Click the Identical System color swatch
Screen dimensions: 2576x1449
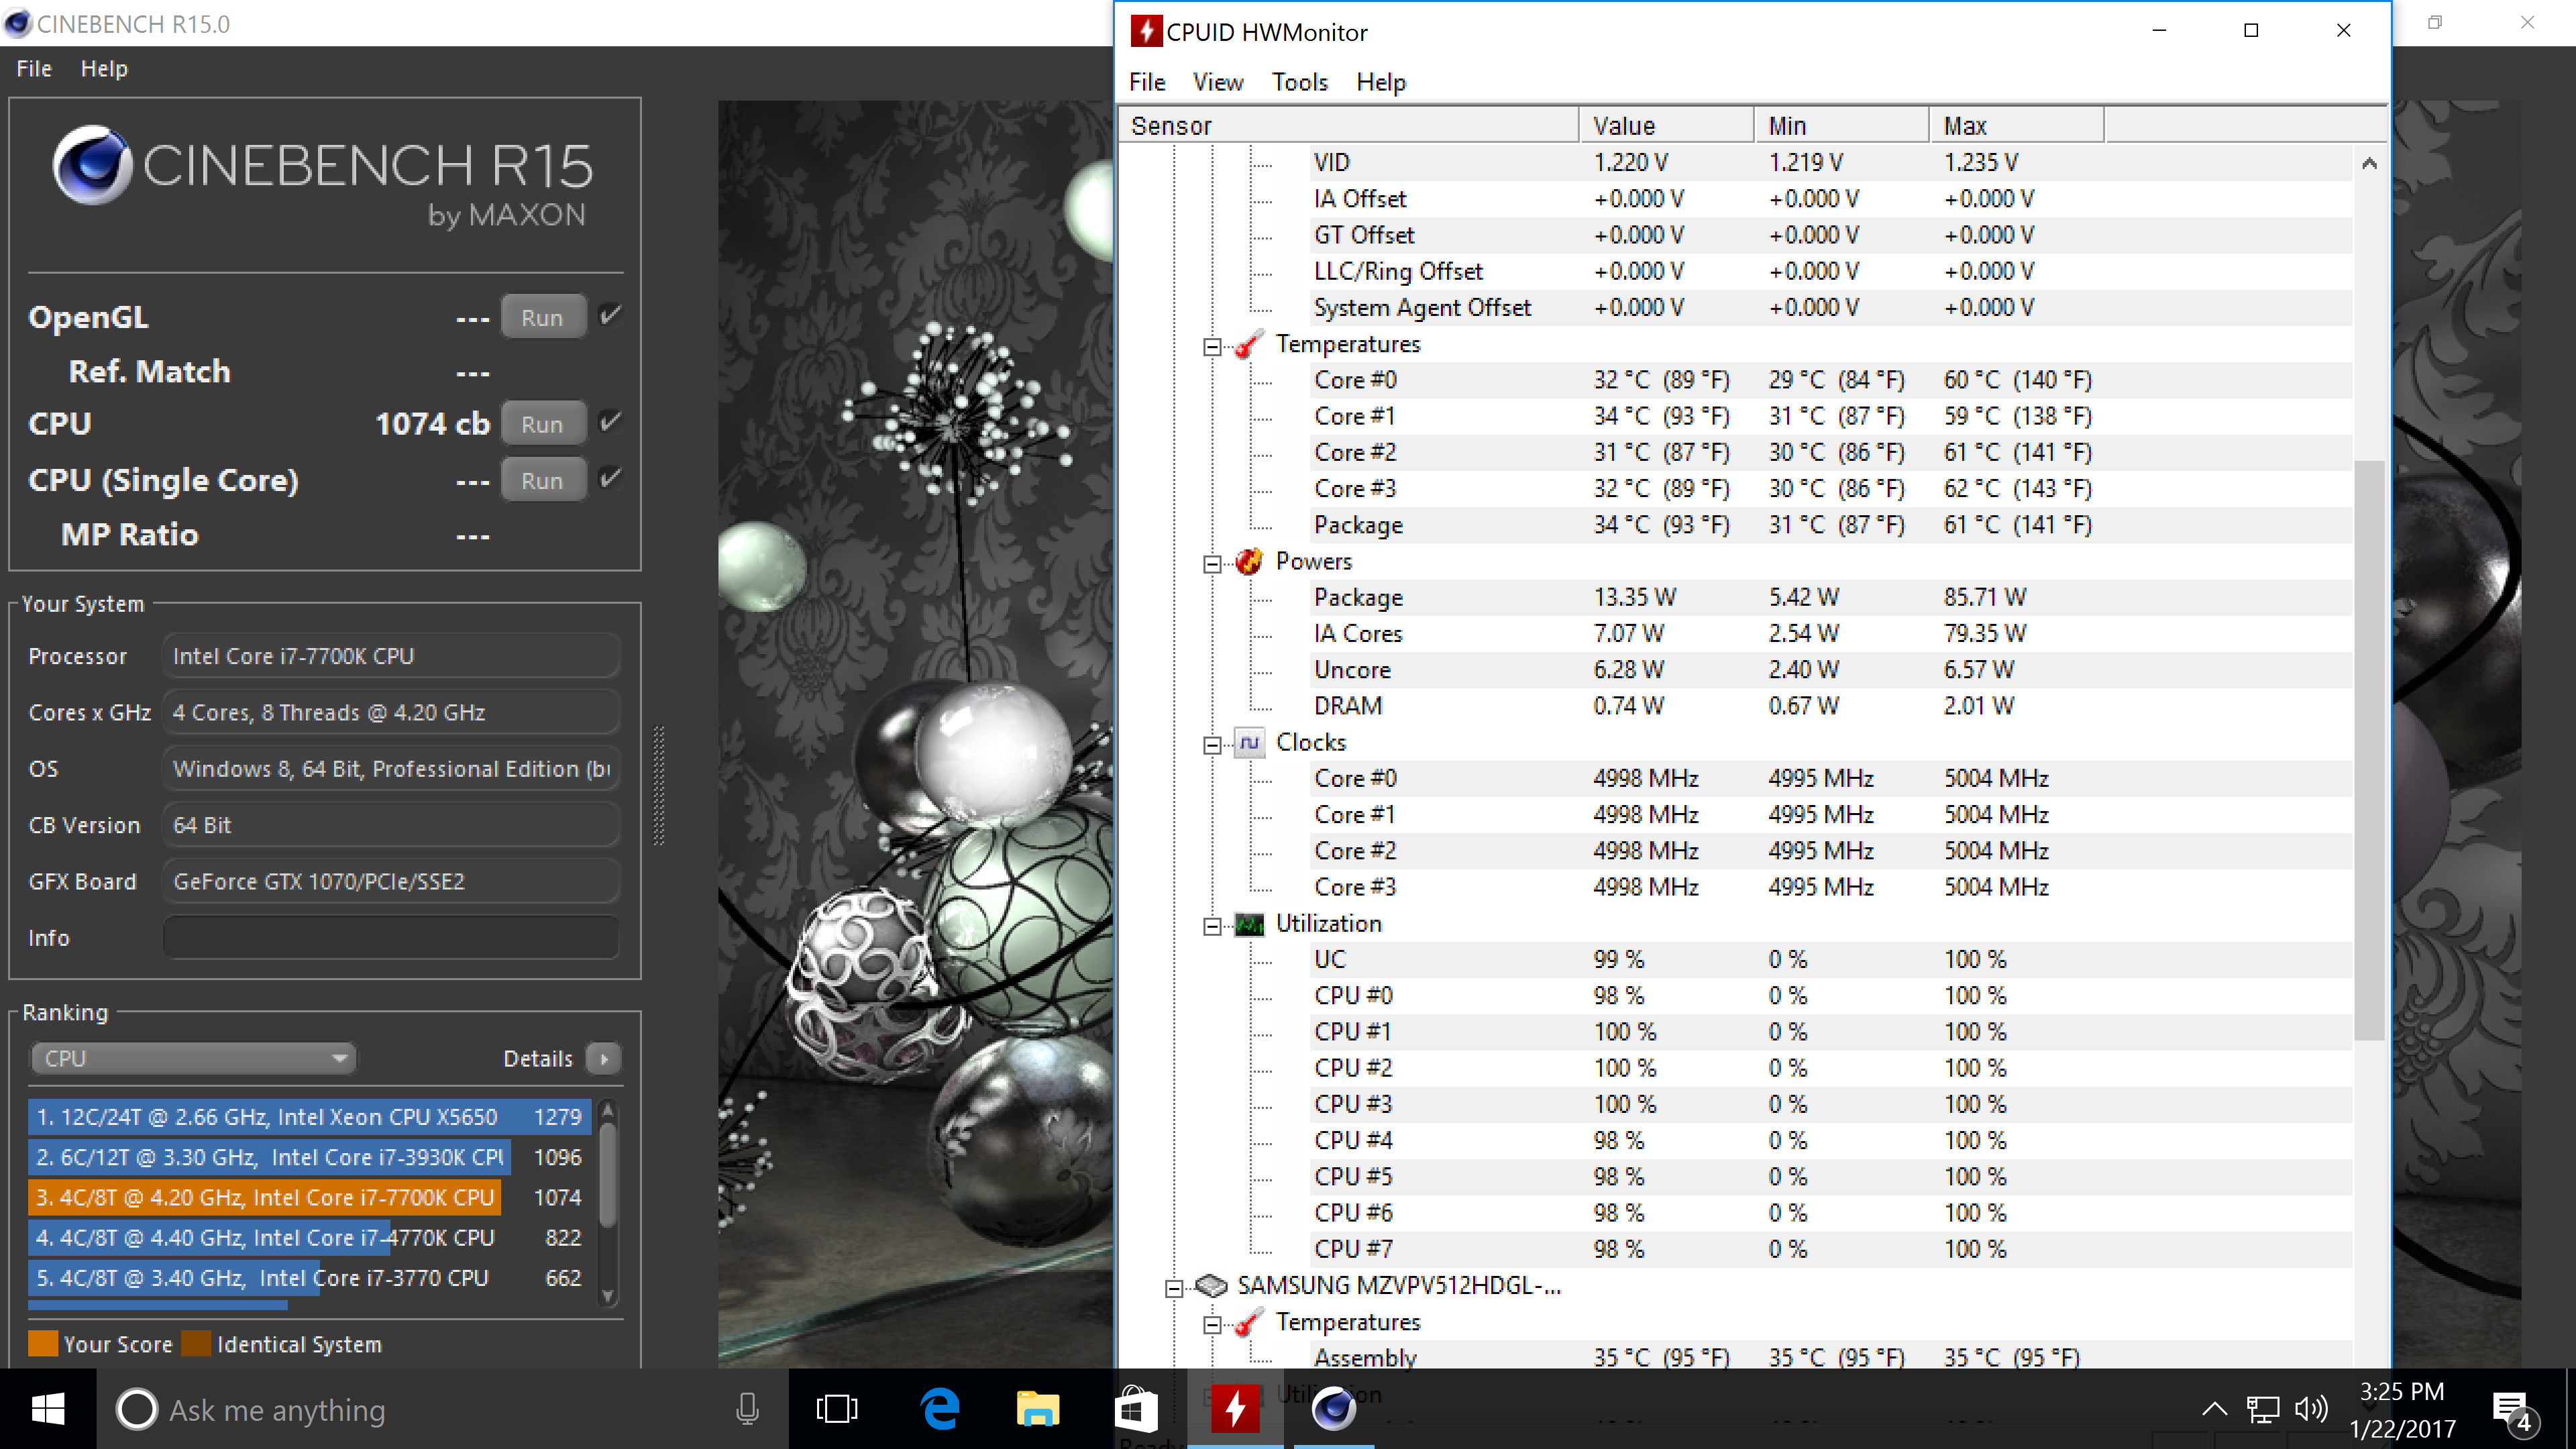[196, 1343]
